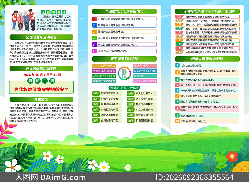Viewport: 249px width, 182px height.
Task: Click item '开展走访慰问和关爱帮扶特殊困难老年人'
Action: [x=124, y=19]
